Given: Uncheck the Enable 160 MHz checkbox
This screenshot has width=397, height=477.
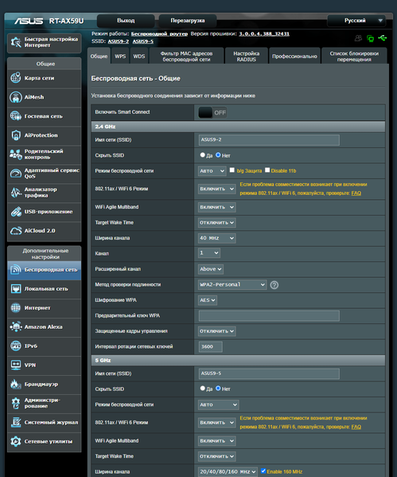Looking at the screenshot, I should (x=263, y=471).
